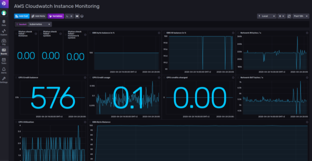Open the bucket variable dropdown showing kubernetes
312x161 pixels.
40,24
